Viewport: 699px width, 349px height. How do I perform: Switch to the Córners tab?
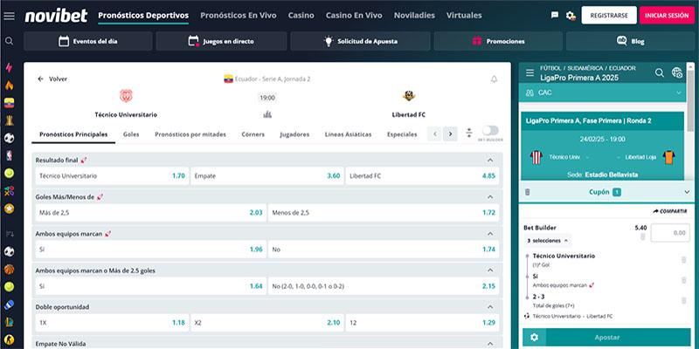coord(253,134)
